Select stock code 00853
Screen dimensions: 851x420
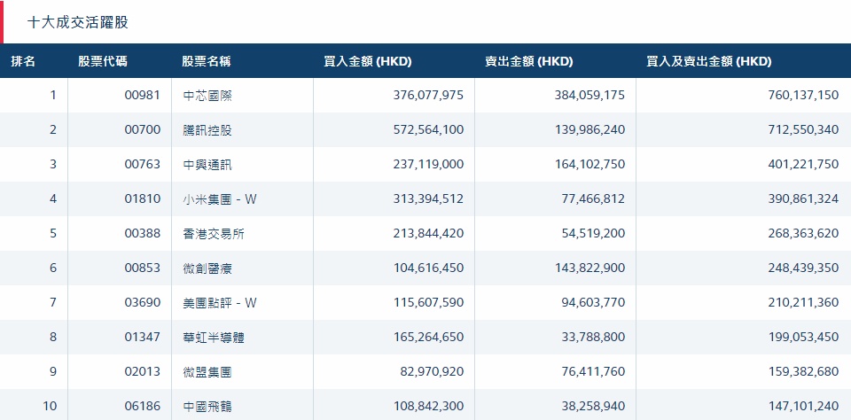143,268
